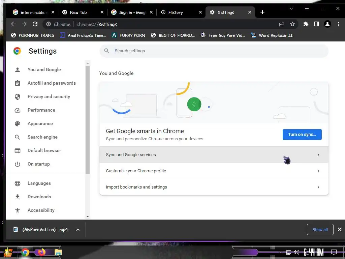Open Word Replacer II bookmark

pyautogui.click(x=272, y=35)
